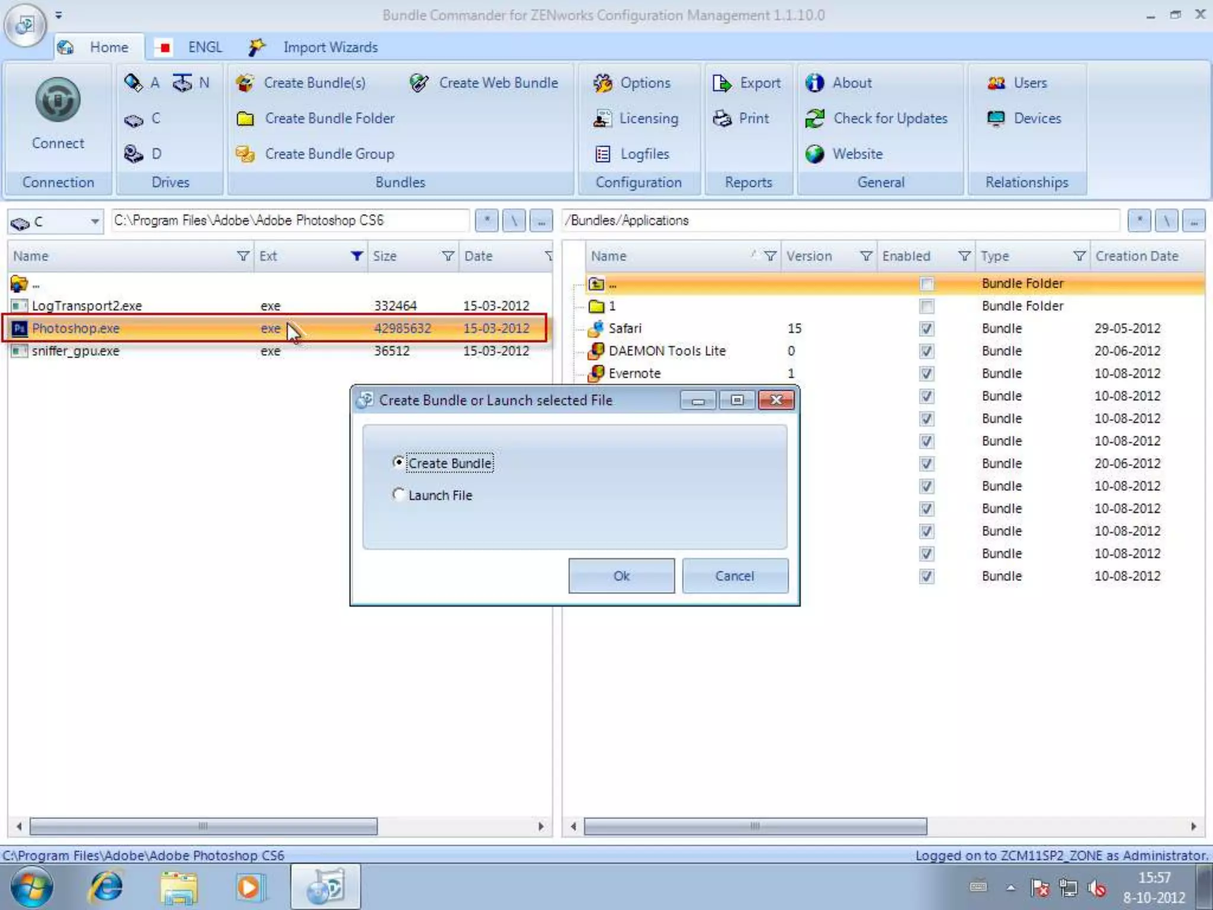Click the Export reports icon
1213x910 pixels.
[x=721, y=83]
